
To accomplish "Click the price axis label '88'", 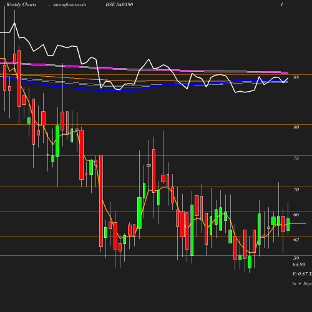I will tap(296, 77).
